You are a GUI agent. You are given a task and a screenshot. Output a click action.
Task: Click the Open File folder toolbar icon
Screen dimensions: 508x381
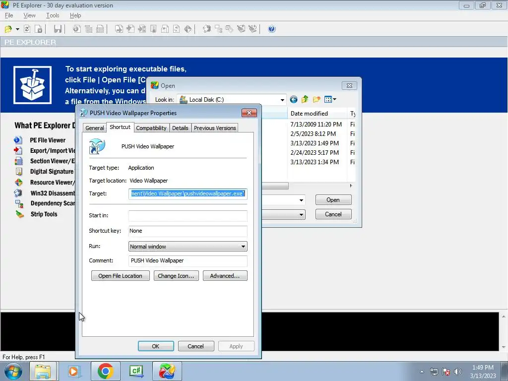click(x=8, y=29)
